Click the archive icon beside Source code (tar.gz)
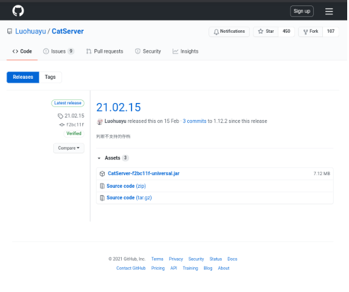The image size is (349, 292). [x=102, y=198]
